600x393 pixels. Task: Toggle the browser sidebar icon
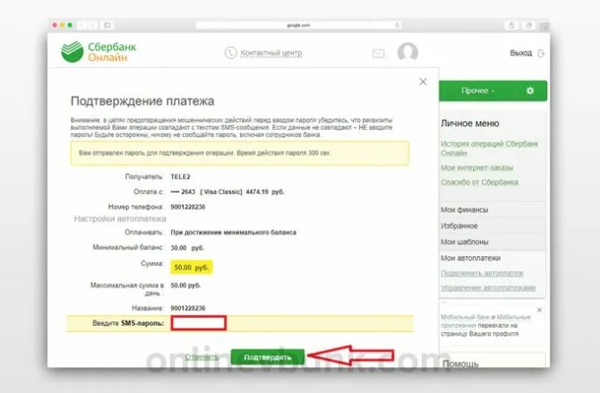tap(107, 25)
